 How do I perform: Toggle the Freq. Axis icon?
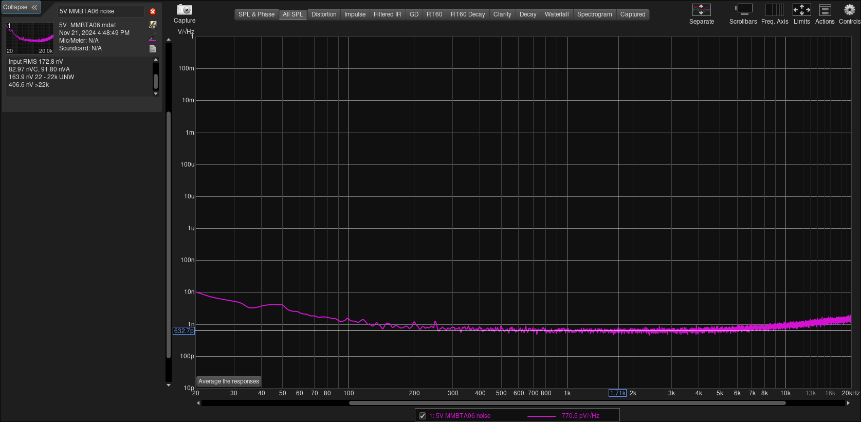775,10
